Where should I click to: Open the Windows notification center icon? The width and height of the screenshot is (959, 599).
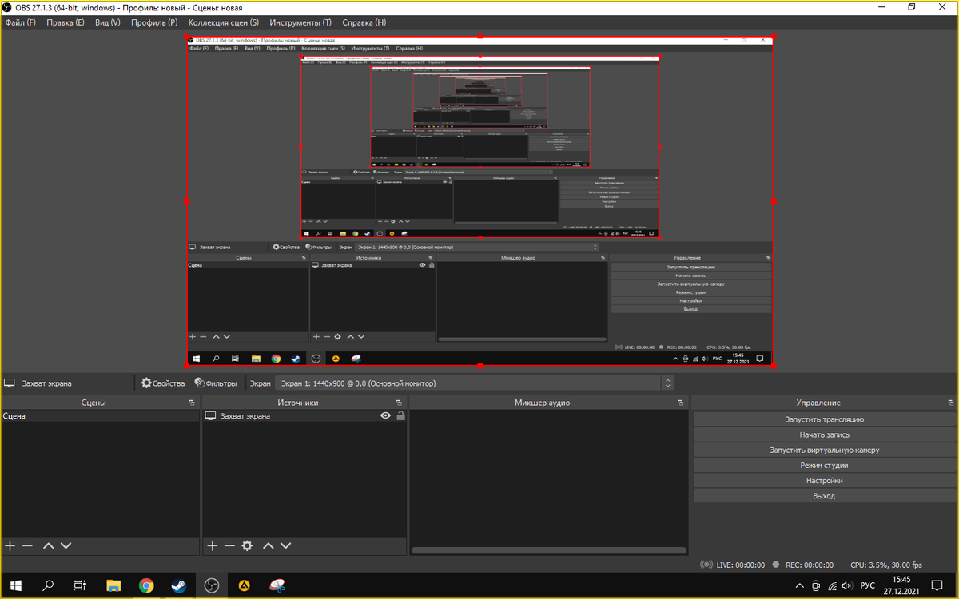[937, 585]
